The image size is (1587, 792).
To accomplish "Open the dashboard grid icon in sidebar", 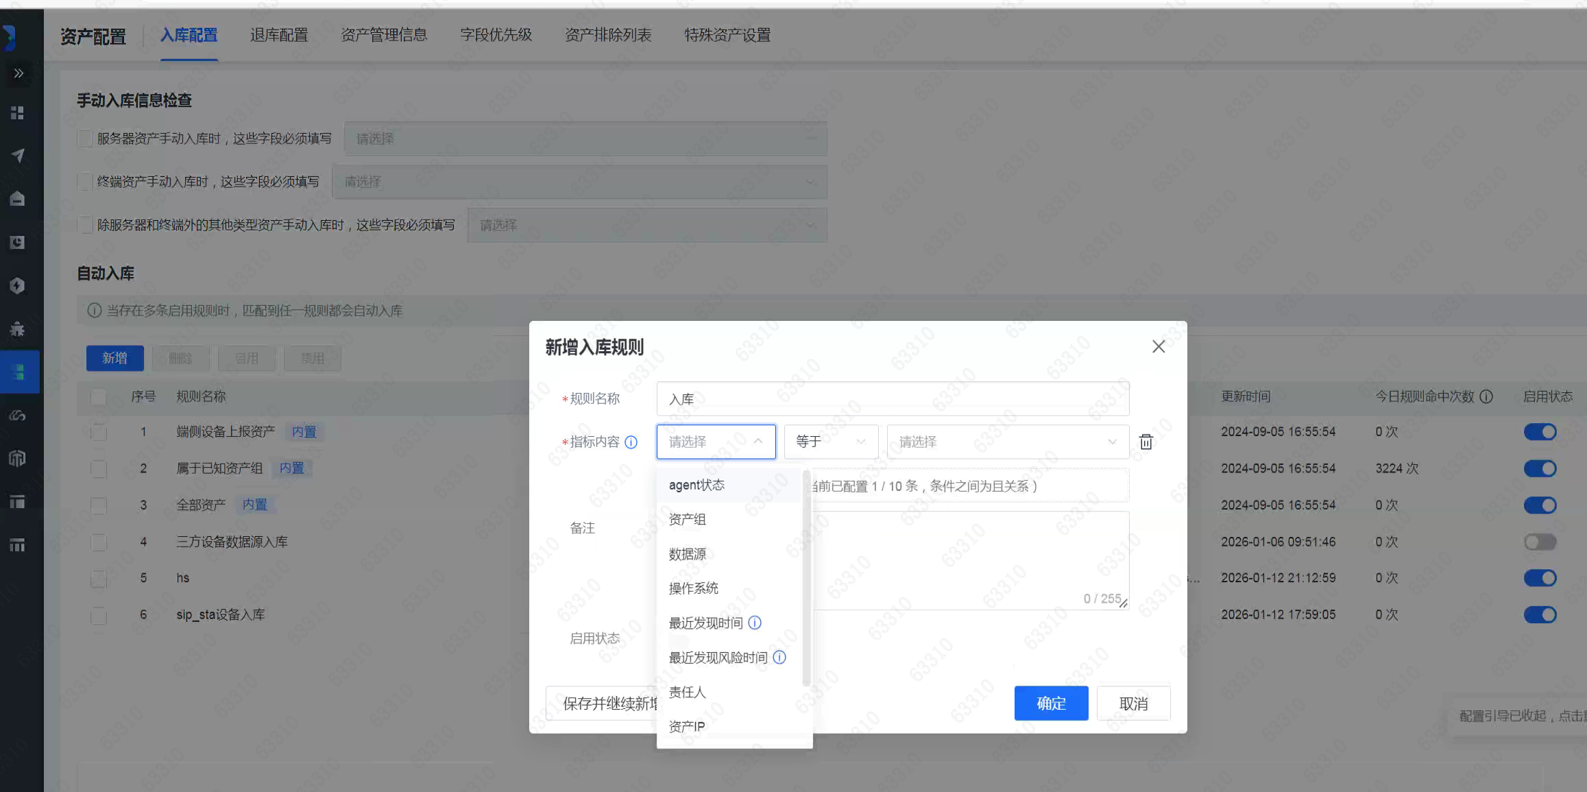I will (x=18, y=112).
